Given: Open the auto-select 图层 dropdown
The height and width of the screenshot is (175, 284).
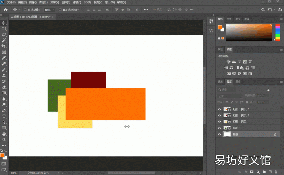Looking at the screenshot, I should pos(49,9).
